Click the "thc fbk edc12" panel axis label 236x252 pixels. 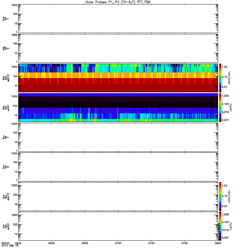click(x=6, y=196)
